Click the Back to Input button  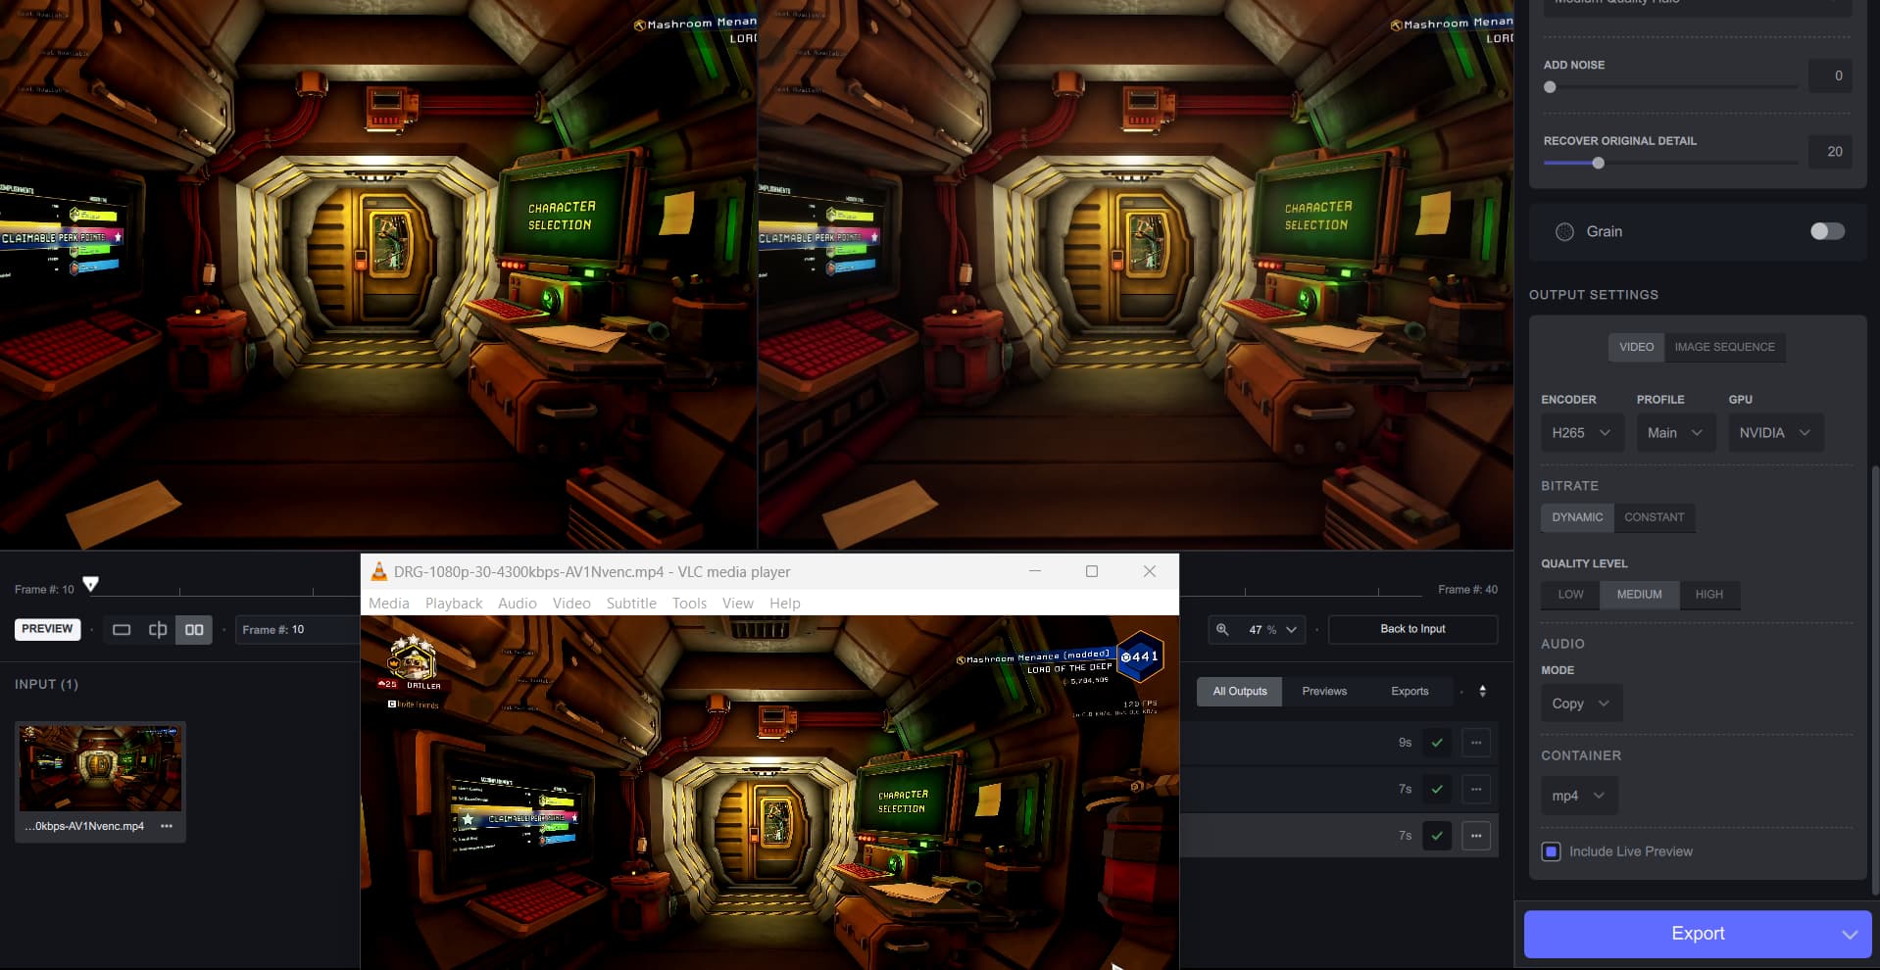tap(1411, 629)
